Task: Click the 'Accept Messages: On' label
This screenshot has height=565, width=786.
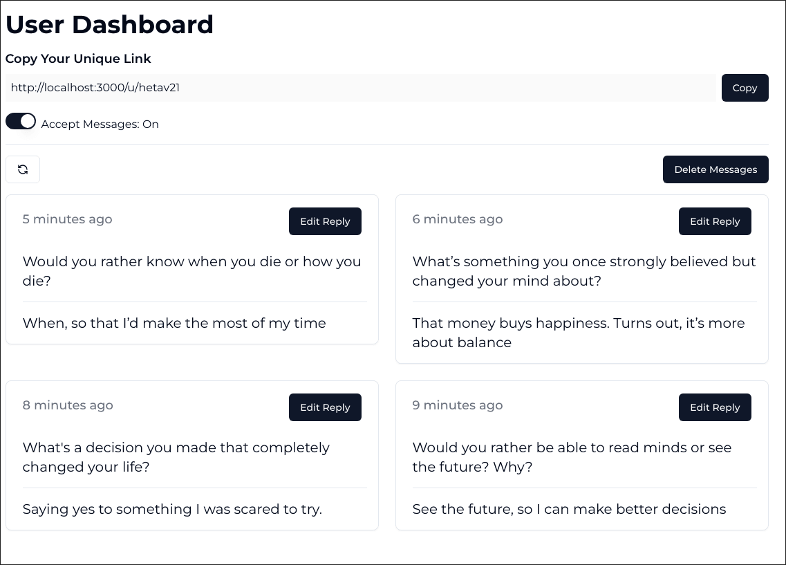Action: click(100, 124)
